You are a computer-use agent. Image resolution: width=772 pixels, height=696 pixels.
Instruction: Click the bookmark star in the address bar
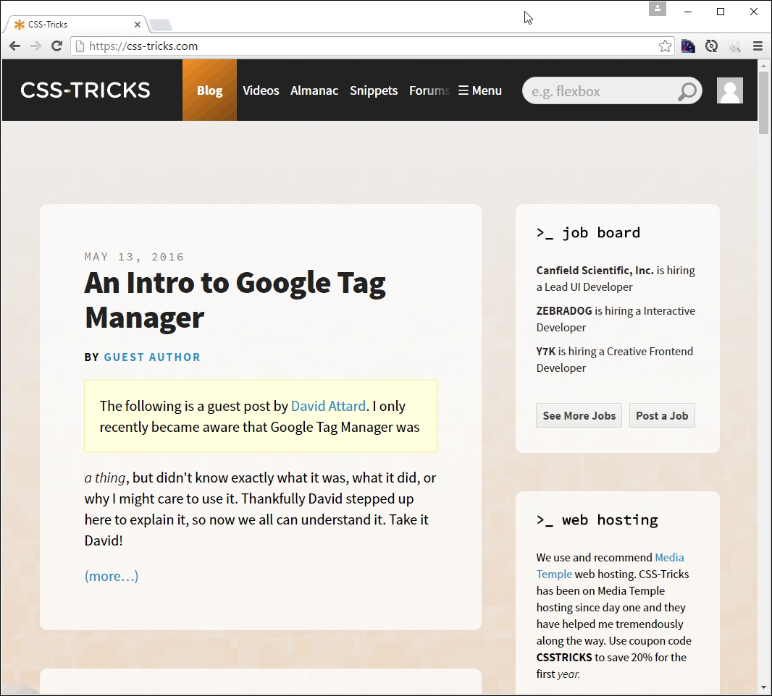665,45
